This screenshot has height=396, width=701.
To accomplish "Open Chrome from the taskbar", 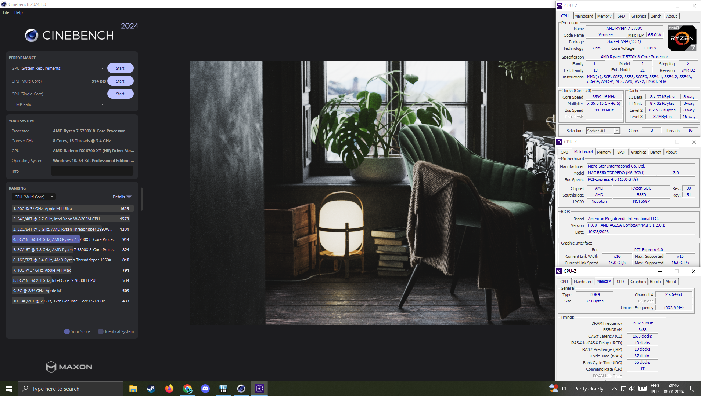I will (x=187, y=389).
